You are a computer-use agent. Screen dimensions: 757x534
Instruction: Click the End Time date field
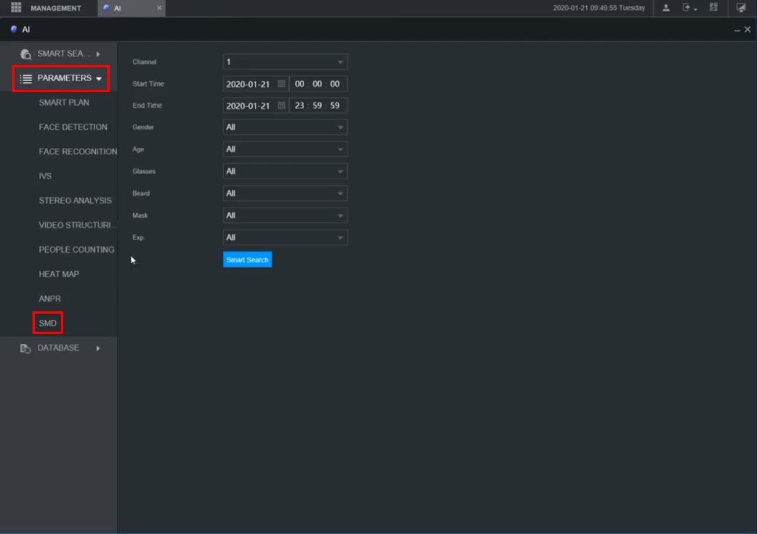255,106
